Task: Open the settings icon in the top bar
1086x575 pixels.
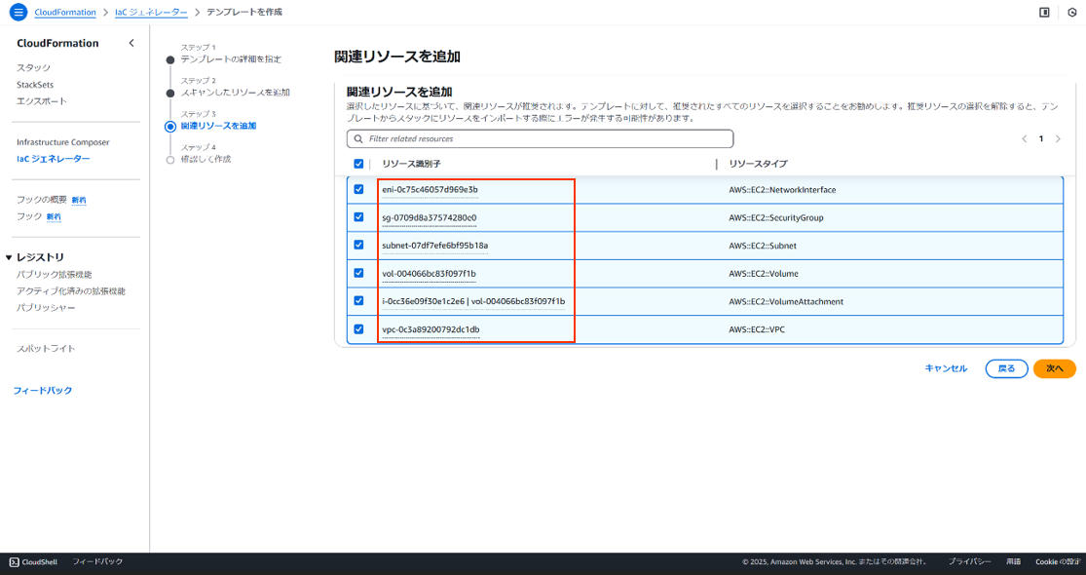Action: (1071, 13)
